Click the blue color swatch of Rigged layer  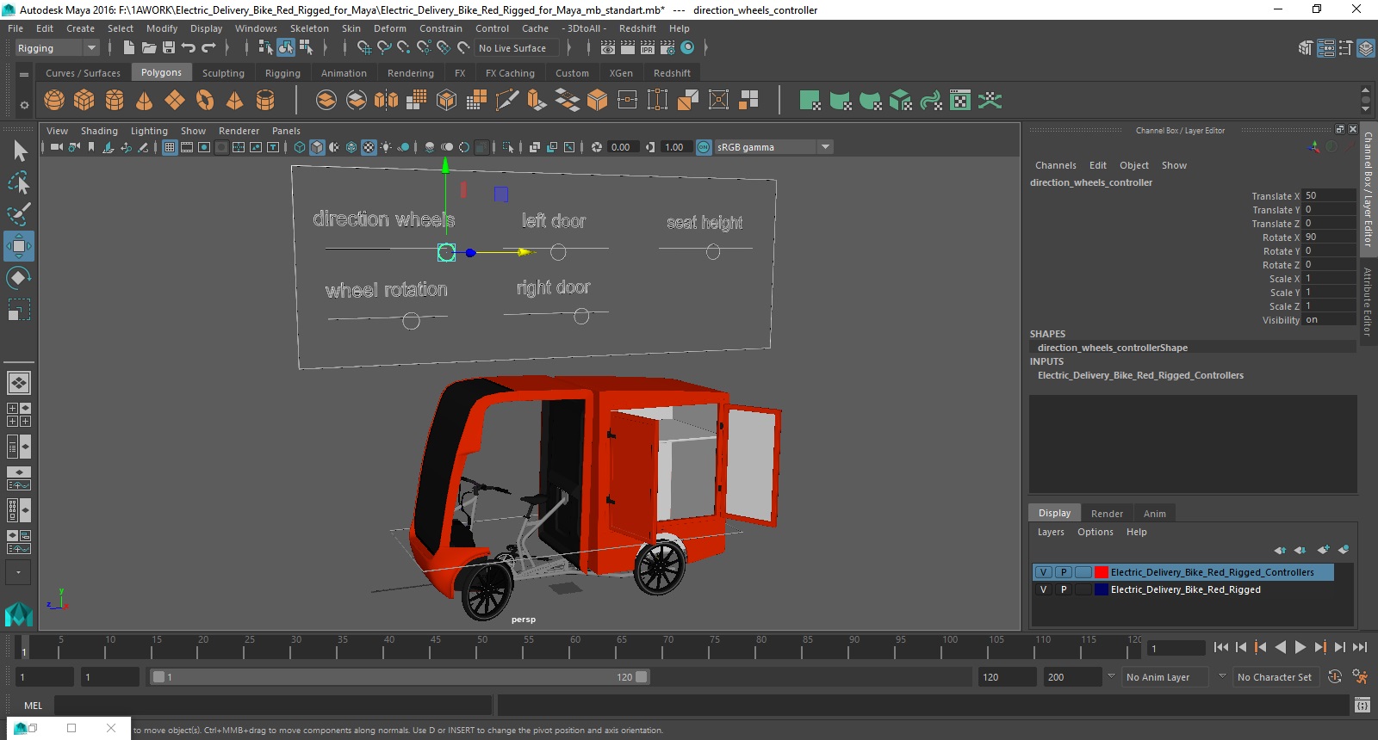(1101, 589)
